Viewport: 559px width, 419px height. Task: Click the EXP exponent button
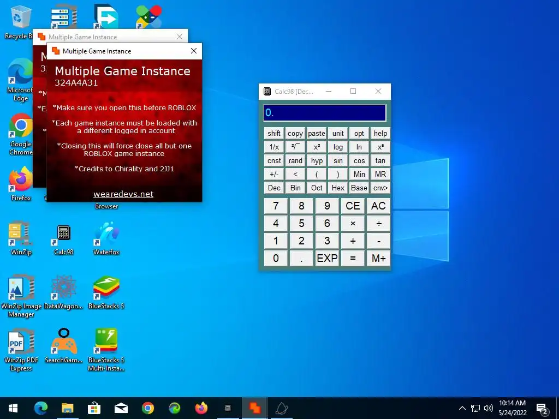click(x=327, y=258)
